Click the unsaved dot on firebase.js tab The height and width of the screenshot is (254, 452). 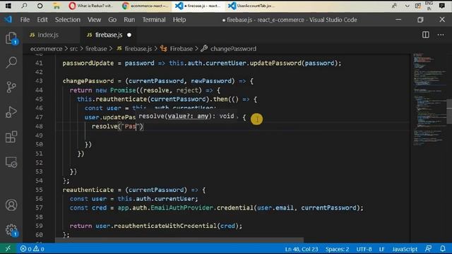129,35
